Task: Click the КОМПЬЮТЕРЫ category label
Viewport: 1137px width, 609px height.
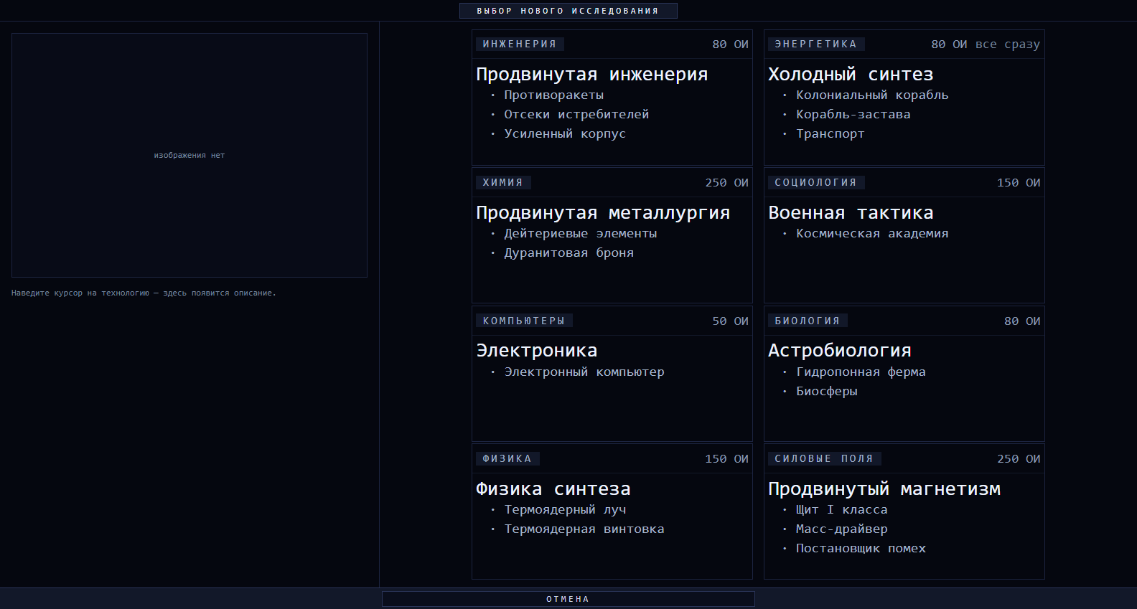Action: tap(524, 321)
